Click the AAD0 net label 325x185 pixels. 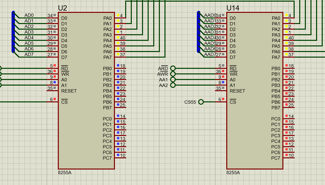pyautogui.click(x=210, y=15)
